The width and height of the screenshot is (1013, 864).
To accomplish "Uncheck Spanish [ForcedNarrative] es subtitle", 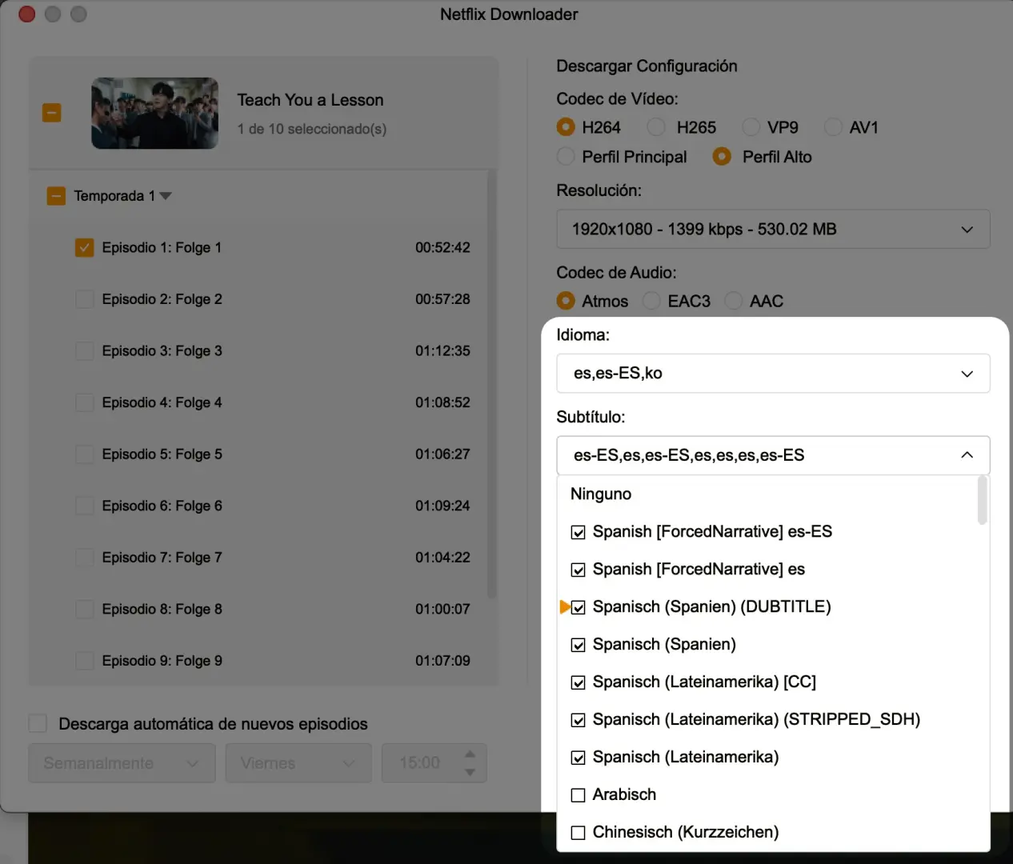I will [x=579, y=570].
